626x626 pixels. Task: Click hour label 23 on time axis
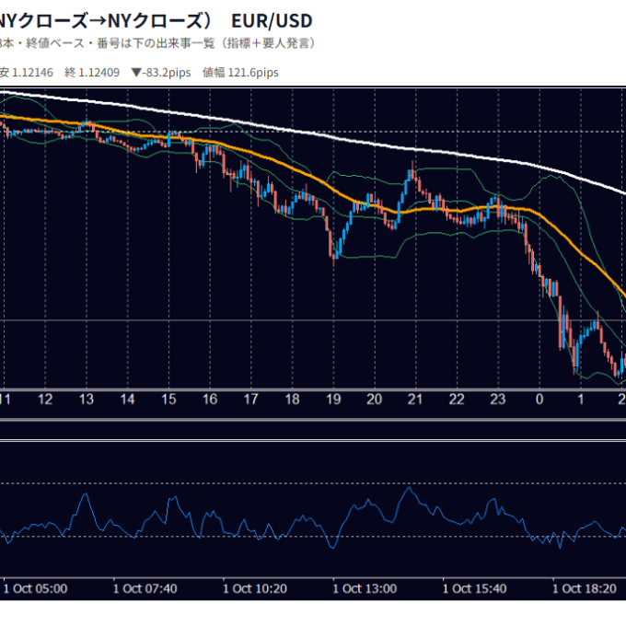click(x=498, y=400)
